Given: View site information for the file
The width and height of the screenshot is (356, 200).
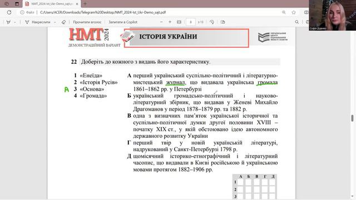Looking at the screenshot, I should (27, 12).
